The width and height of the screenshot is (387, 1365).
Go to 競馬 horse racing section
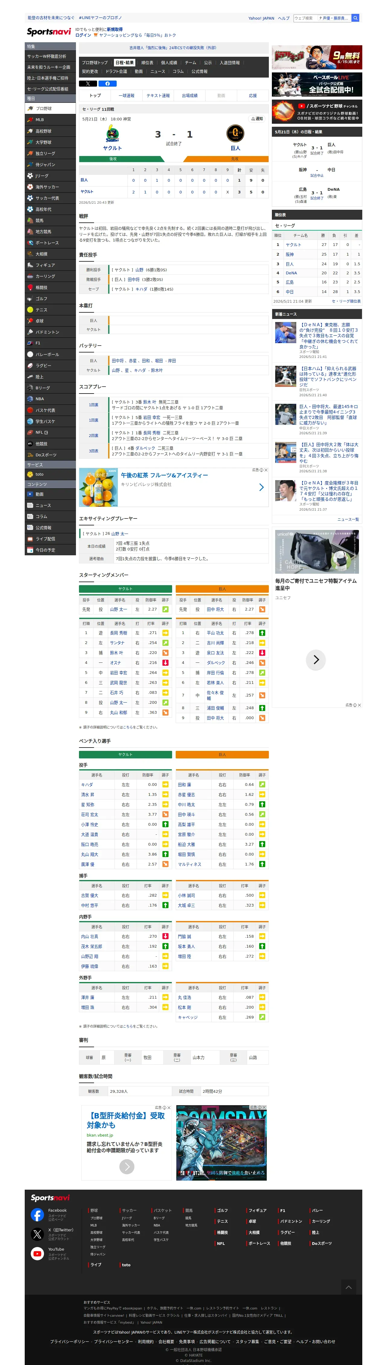pyautogui.click(x=50, y=220)
